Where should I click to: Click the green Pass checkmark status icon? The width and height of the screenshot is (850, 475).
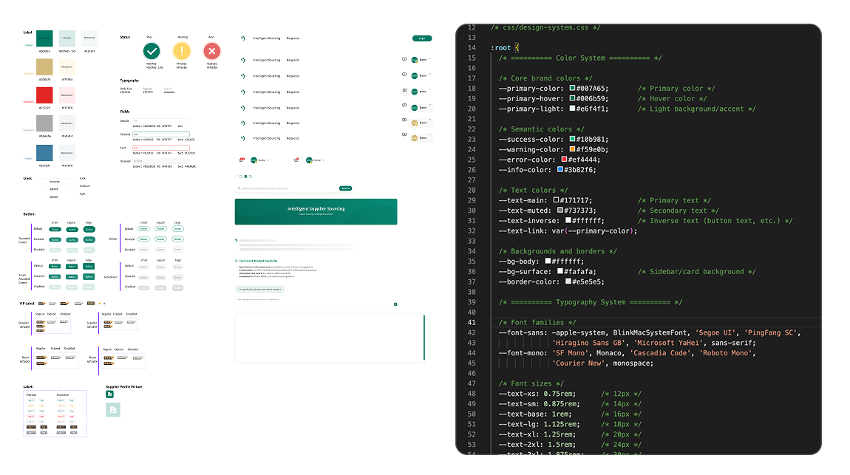coord(152,52)
